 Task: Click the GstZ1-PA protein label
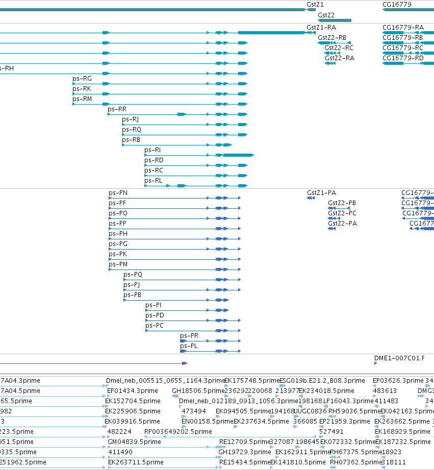[x=321, y=193]
